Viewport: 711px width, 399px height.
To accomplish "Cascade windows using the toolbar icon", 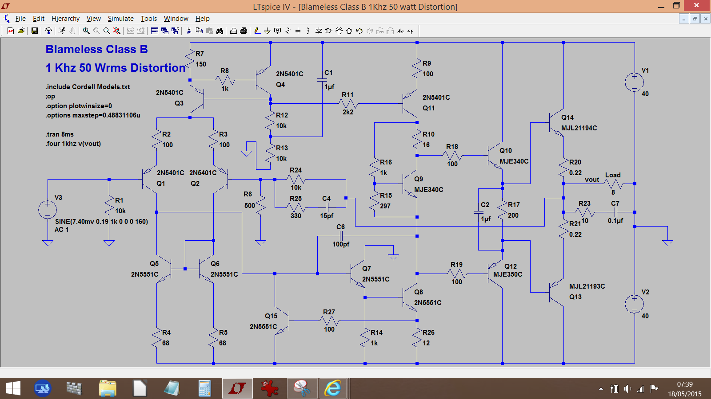I will pyautogui.click(x=165, y=31).
